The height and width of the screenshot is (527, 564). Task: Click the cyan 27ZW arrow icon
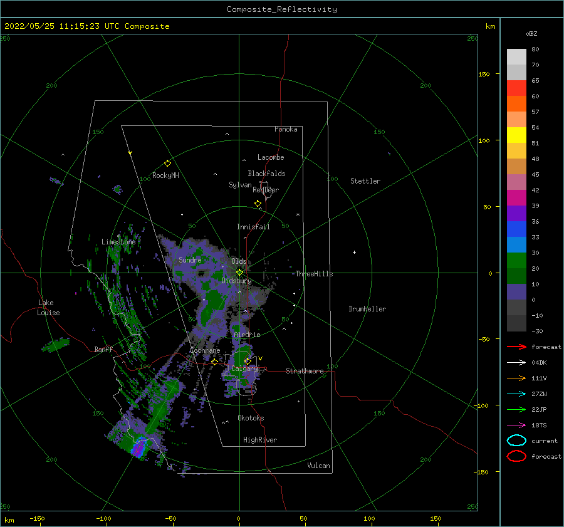516,394
